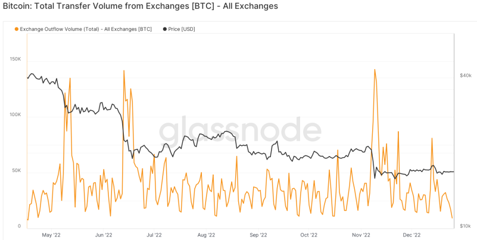477x240 pixels.
Task: Select the Aug '22 x-axis label
Action: click(x=206, y=235)
